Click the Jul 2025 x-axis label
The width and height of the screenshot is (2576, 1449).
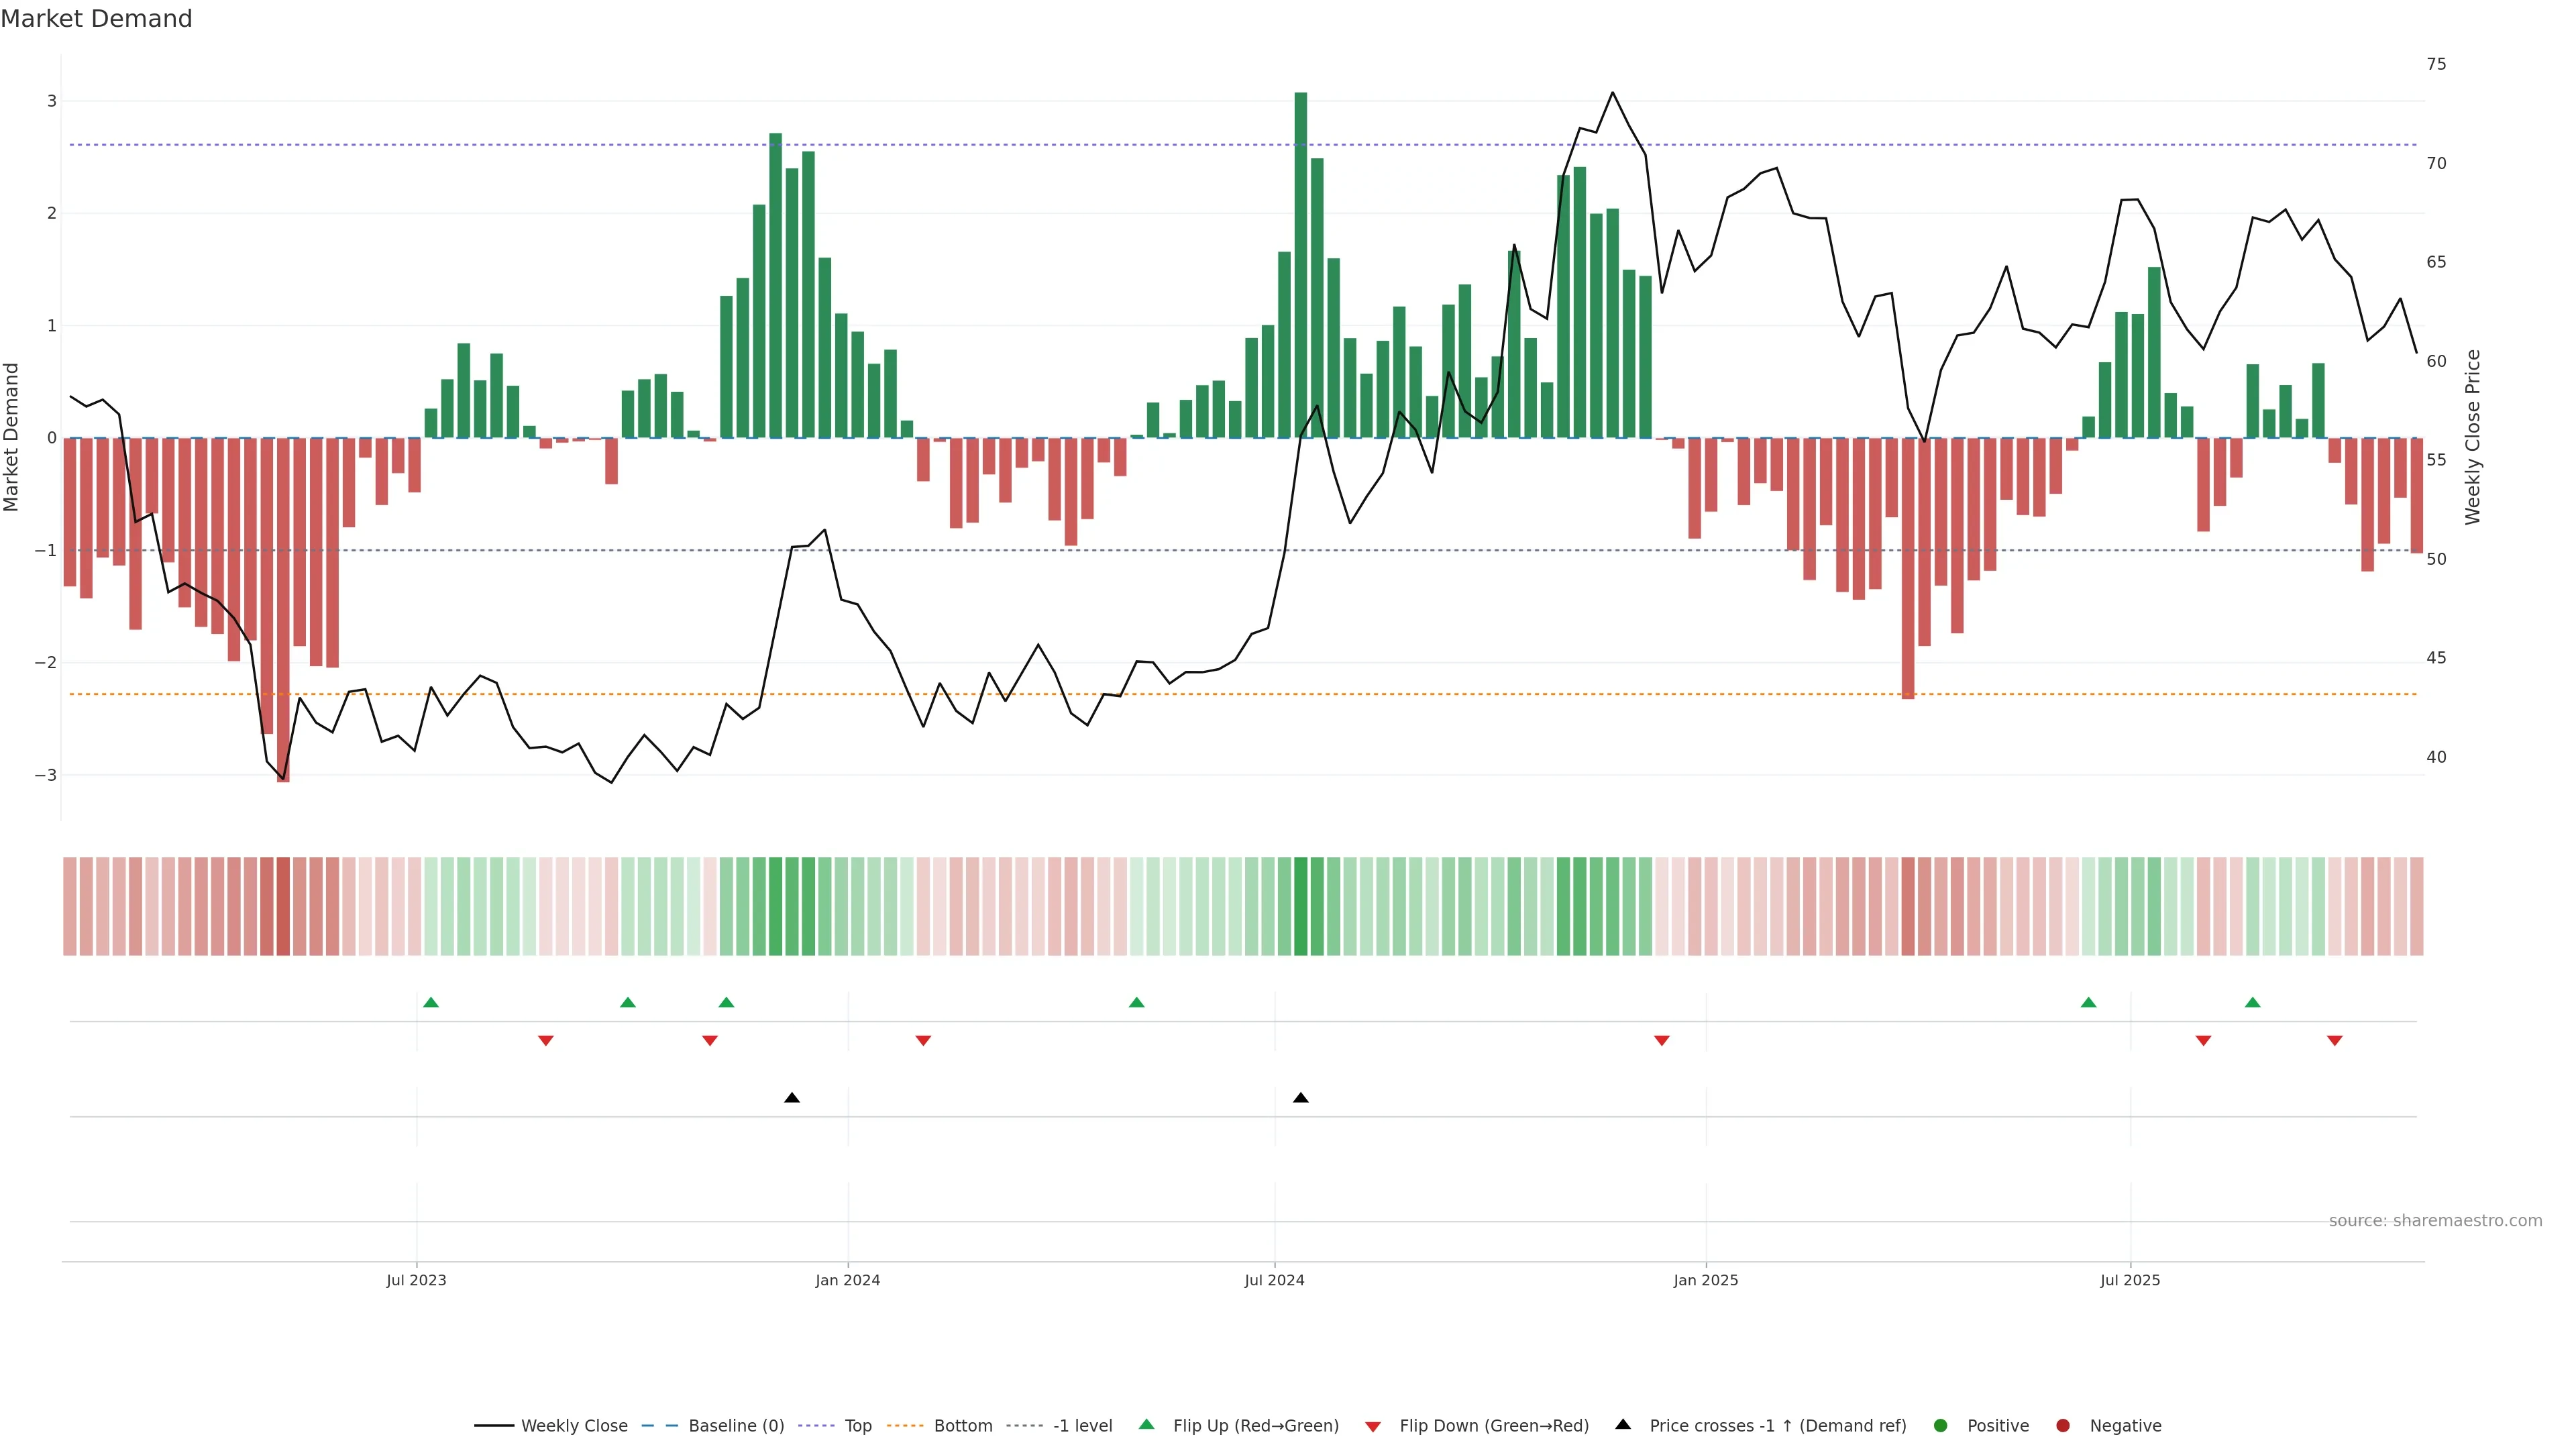(x=2129, y=1280)
